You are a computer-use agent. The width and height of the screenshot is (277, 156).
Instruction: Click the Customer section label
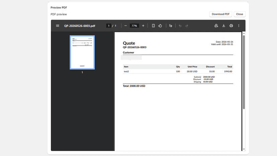128,53
